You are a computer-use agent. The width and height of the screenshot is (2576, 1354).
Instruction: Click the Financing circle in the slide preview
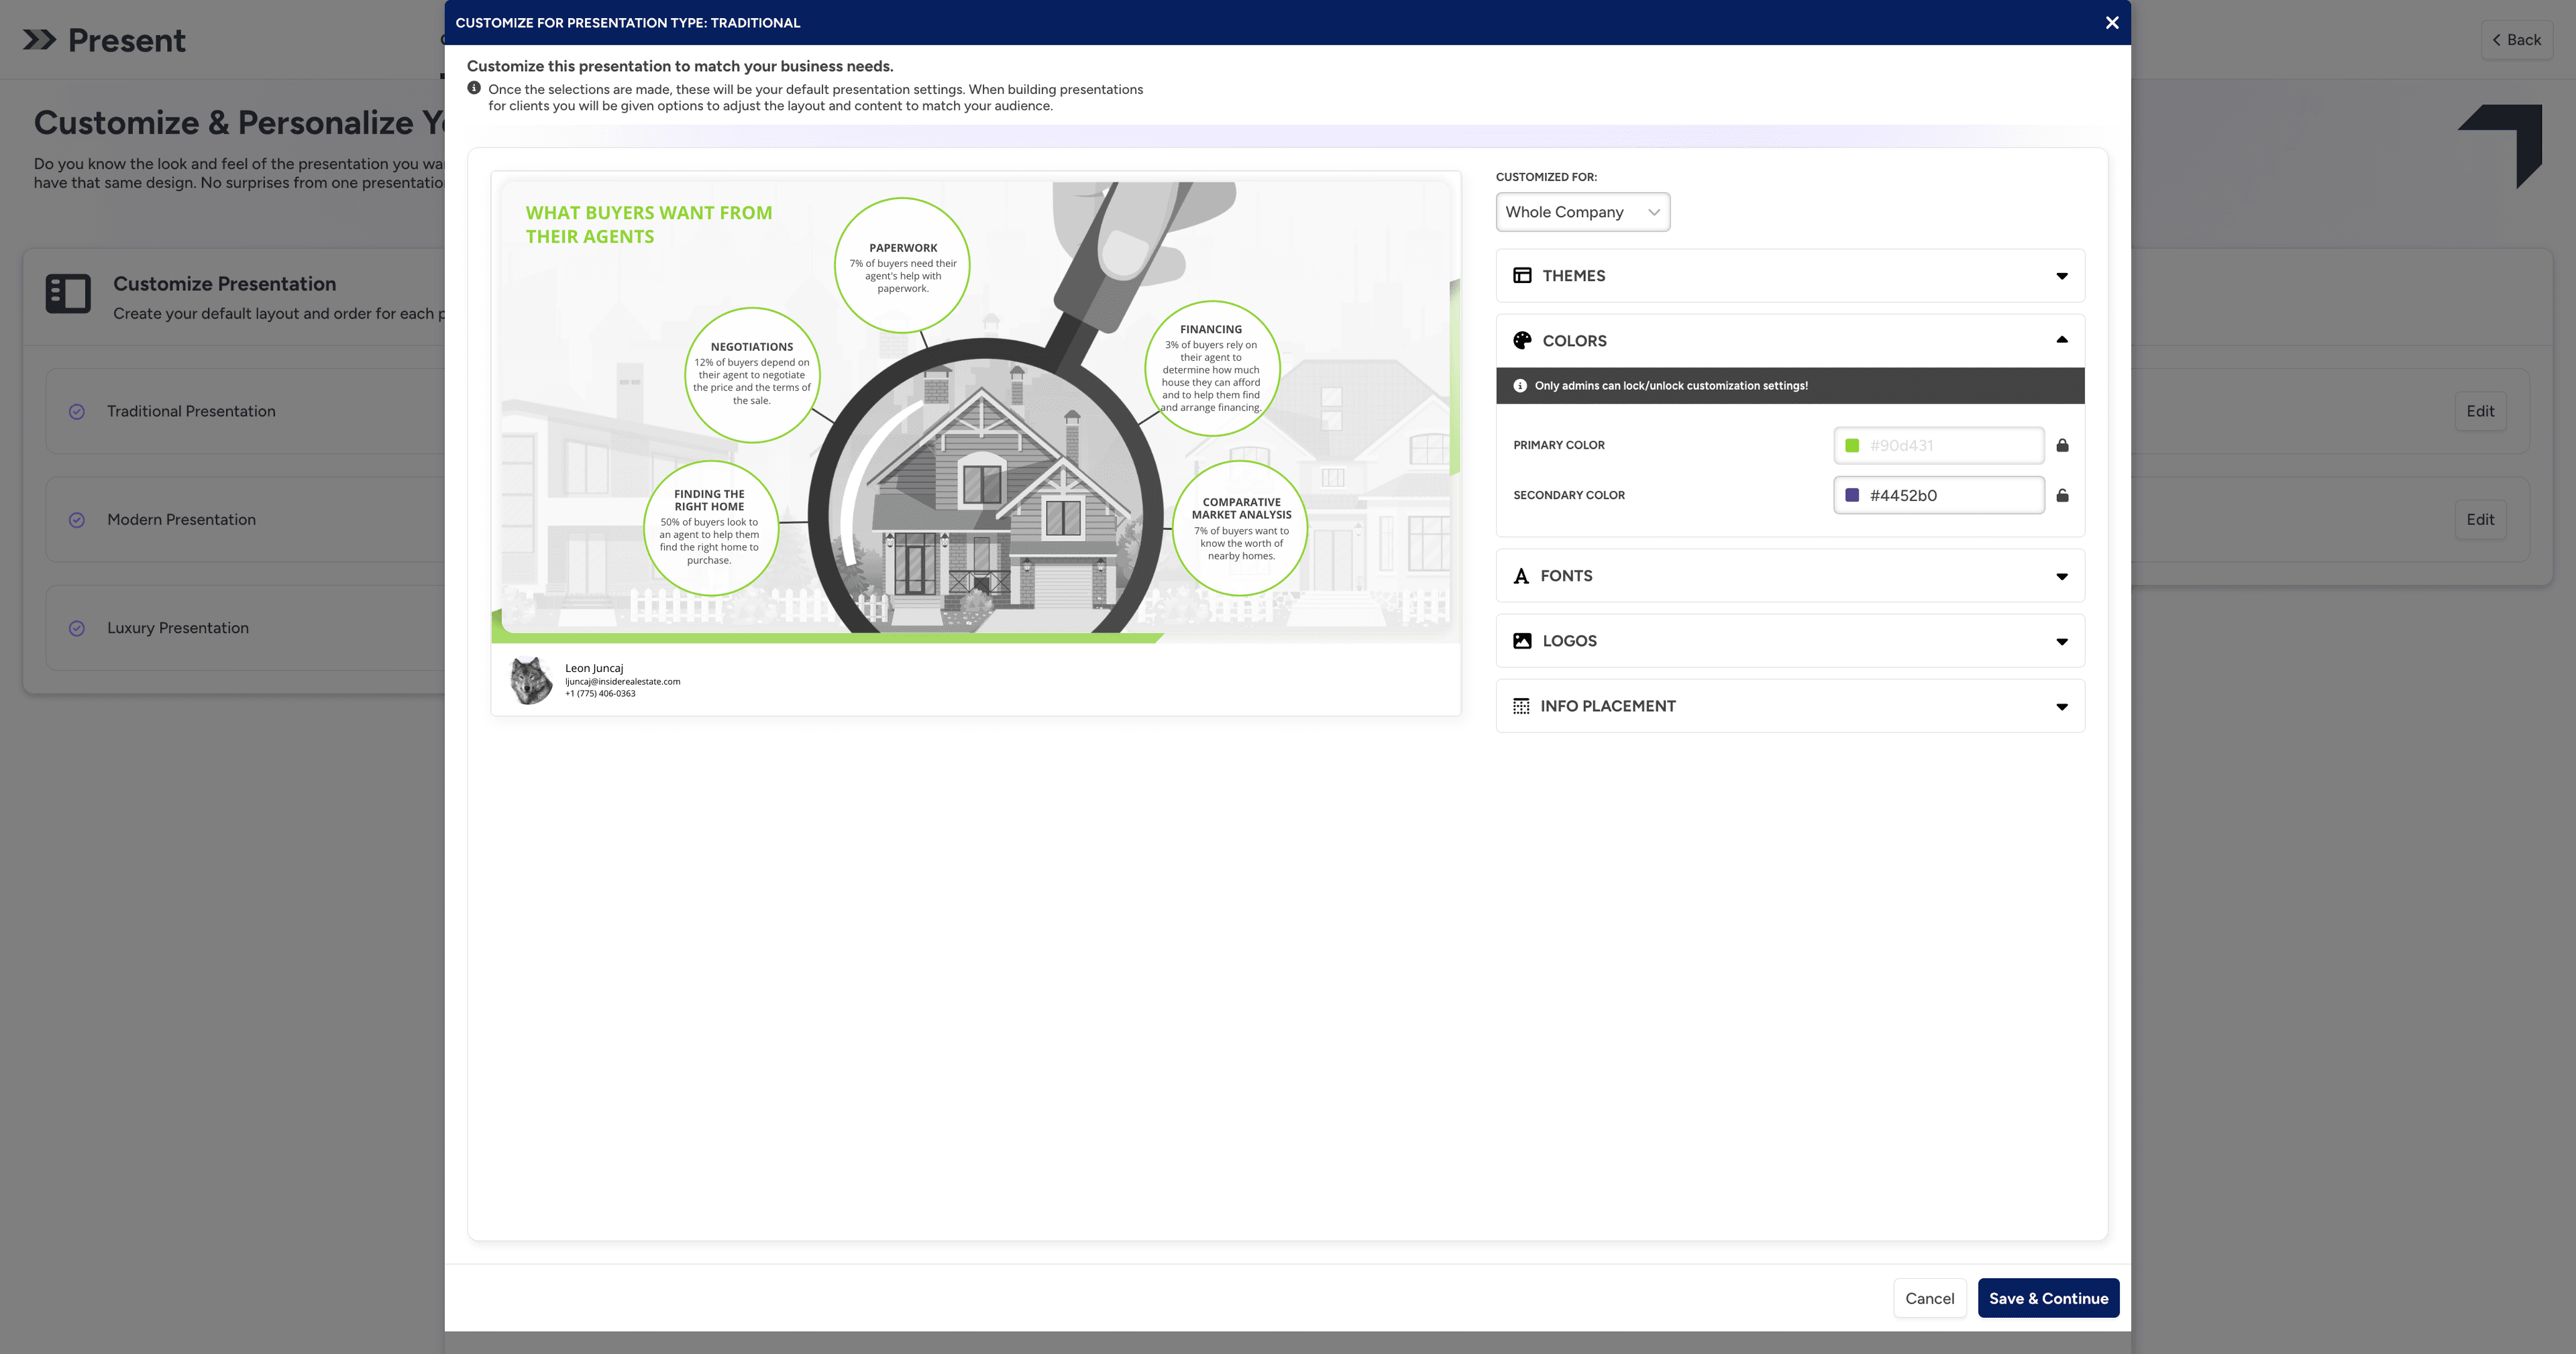pos(1211,367)
